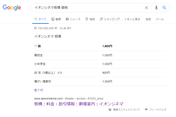Select the 900円 price

[106, 73]
